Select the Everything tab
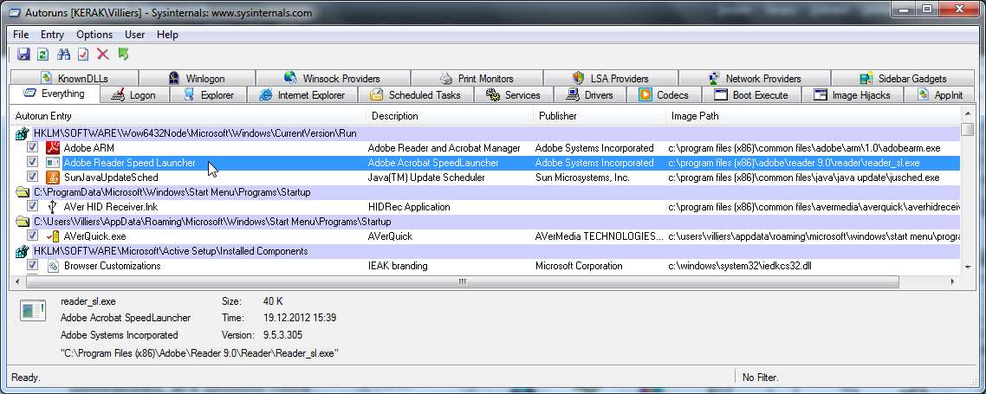The image size is (986, 394). click(55, 94)
